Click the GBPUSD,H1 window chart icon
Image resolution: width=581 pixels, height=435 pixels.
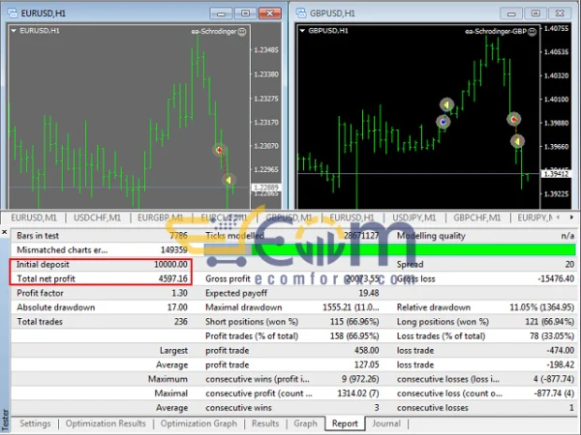click(301, 14)
